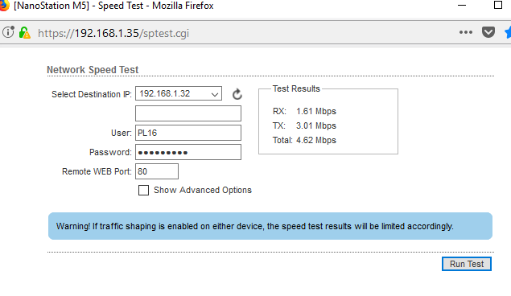
Task: Click the empty manual destination IP field
Action: coord(188,113)
